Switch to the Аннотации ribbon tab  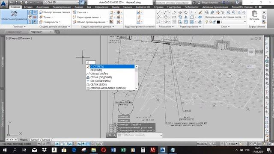tap(42, 7)
